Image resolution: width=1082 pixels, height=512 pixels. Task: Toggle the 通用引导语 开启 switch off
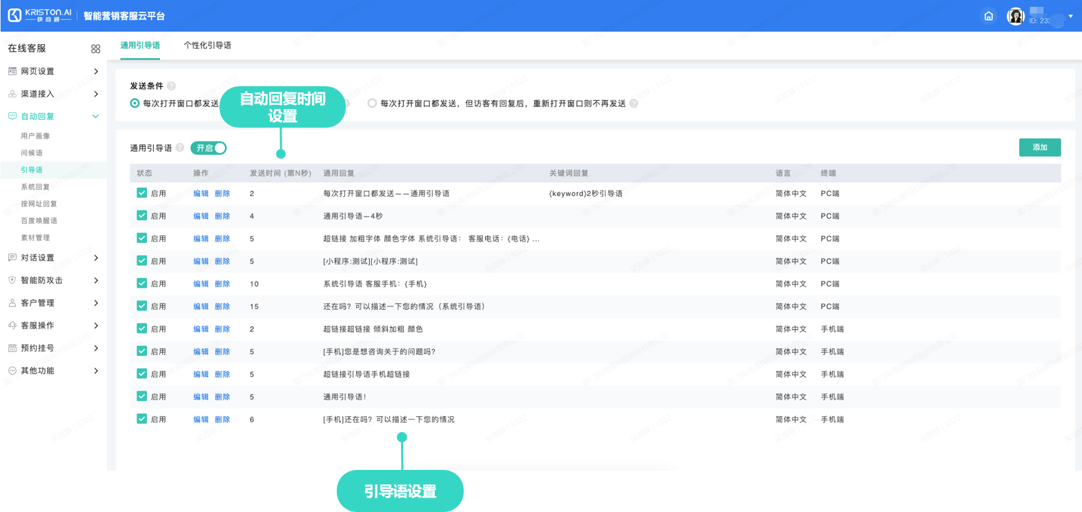(x=208, y=148)
